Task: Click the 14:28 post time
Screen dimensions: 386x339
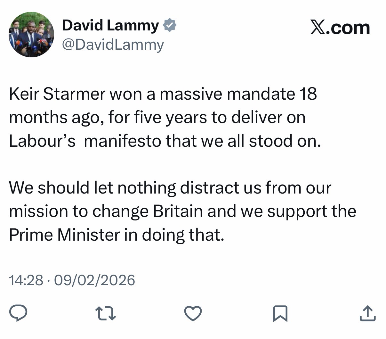Action: [x=26, y=280]
